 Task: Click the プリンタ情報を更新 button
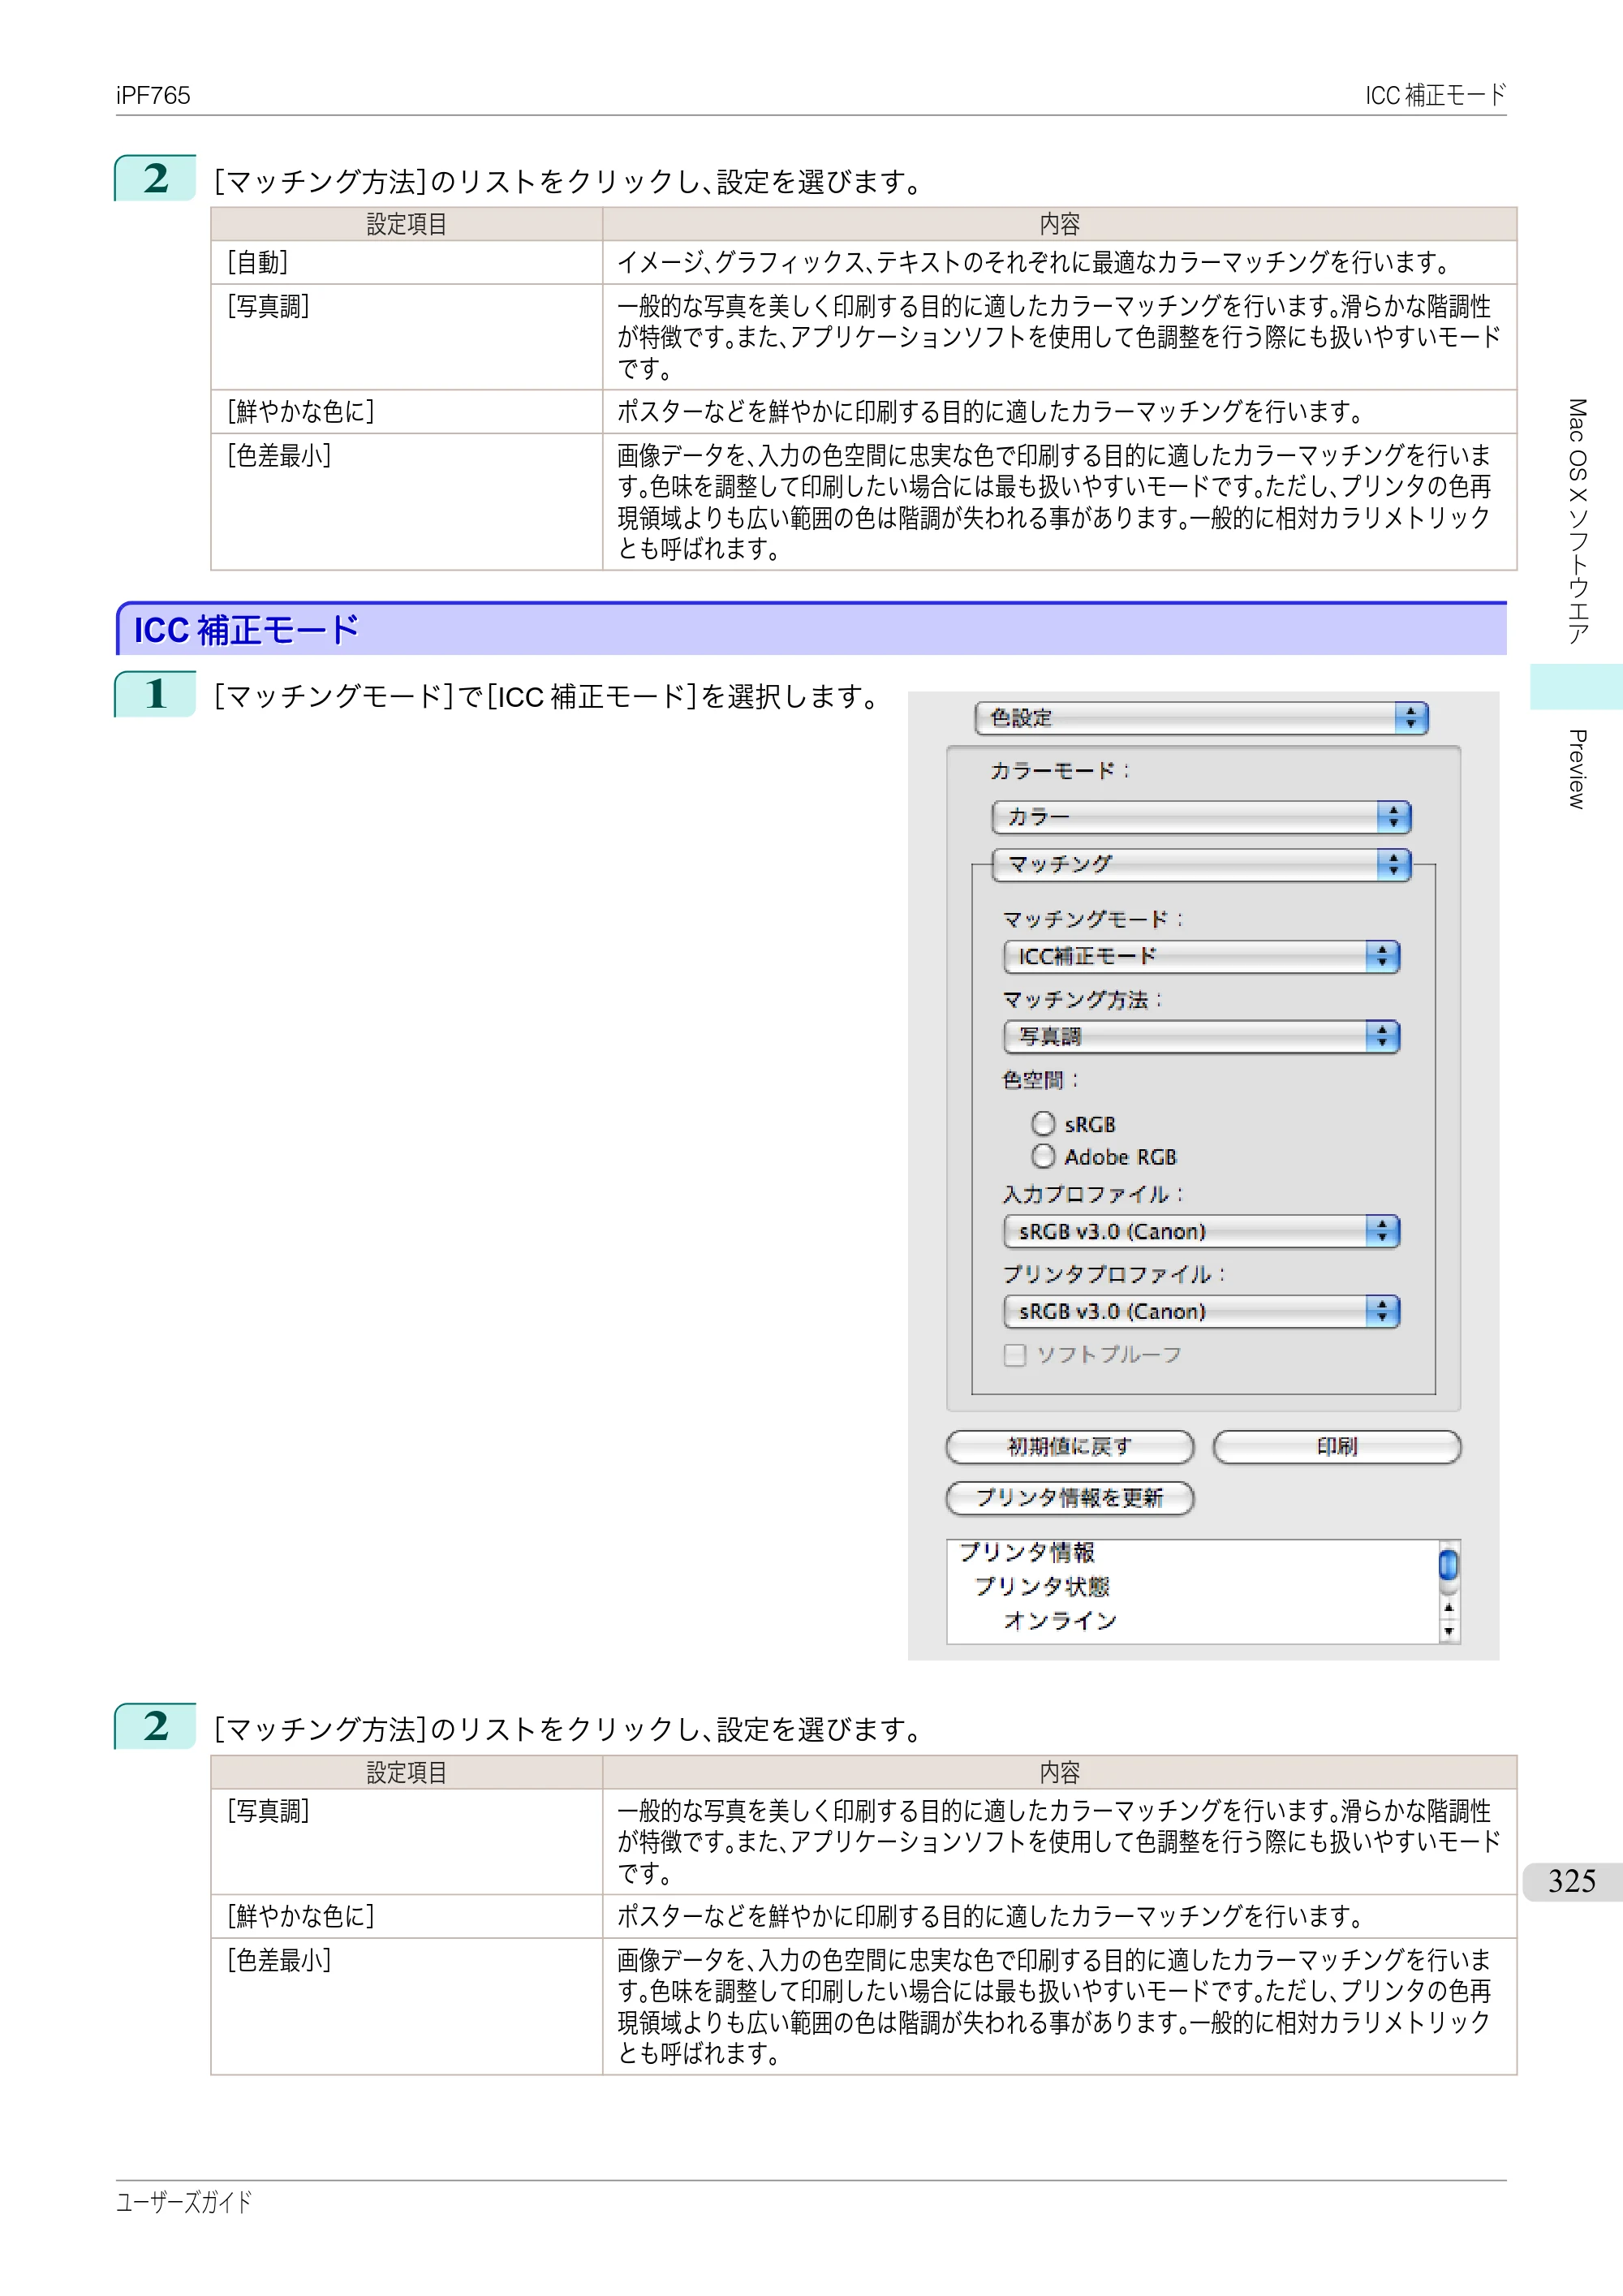coord(1069,1498)
